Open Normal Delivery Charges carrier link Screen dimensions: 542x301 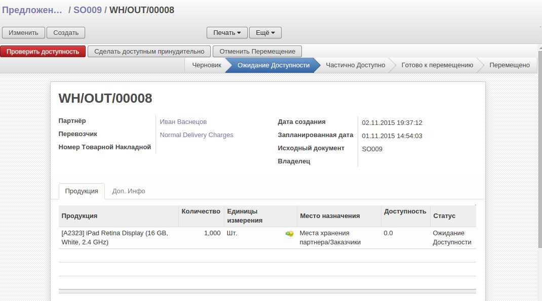tap(197, 135)
